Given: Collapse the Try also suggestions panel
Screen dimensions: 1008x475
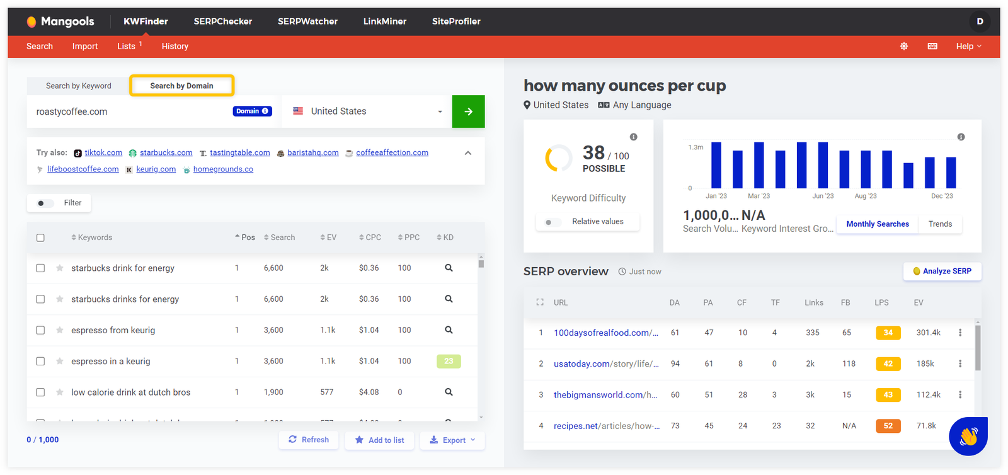Looking at the screenshot, I should pos(468,153).
